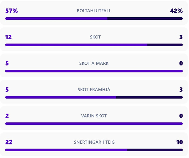Click the BOLTAHLUTFALL stat label
This screenshot has width=189, height=158.
click(94, 11)
